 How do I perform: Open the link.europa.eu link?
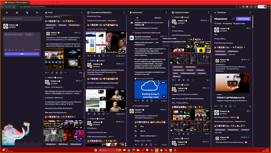(145, 79)
